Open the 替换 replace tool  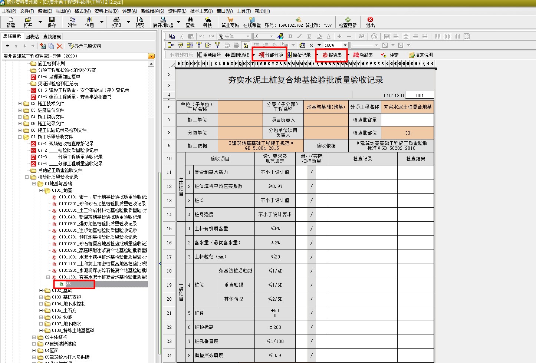coord(207,22)
